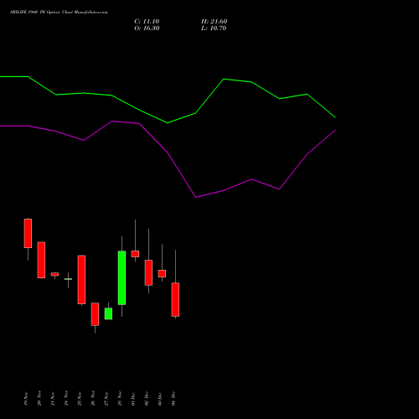
Task: Click the '21 Nov' date axis label
Action: click(x=53, y=399)
